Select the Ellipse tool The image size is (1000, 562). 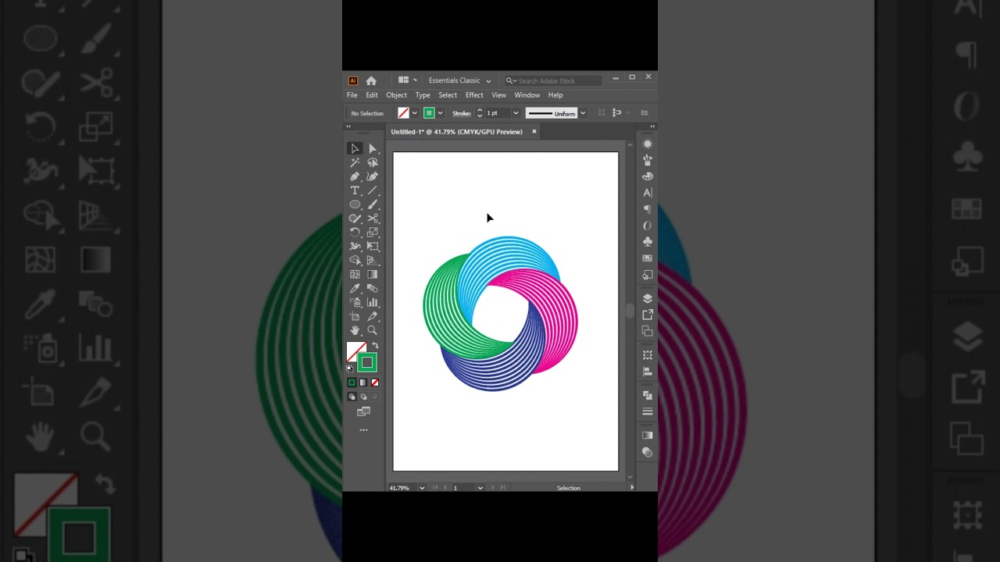[x=355, y=205]
